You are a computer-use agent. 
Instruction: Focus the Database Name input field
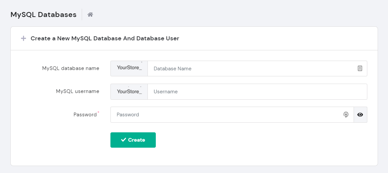(250, 69)
